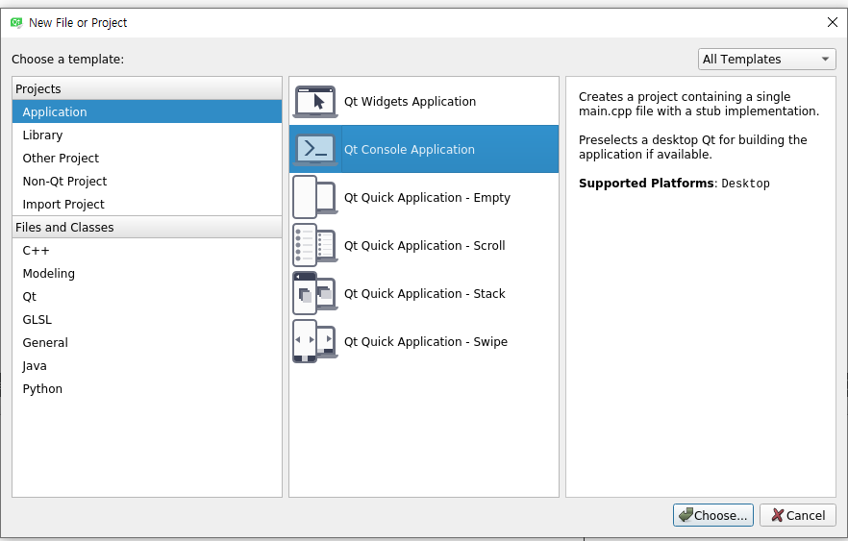Click the Qt Quick Application - Stack icon
848x541 pixels.
(x=315, y=293)
